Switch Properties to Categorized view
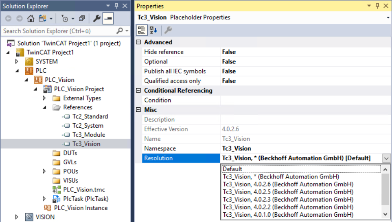 (x=142, y=30)
